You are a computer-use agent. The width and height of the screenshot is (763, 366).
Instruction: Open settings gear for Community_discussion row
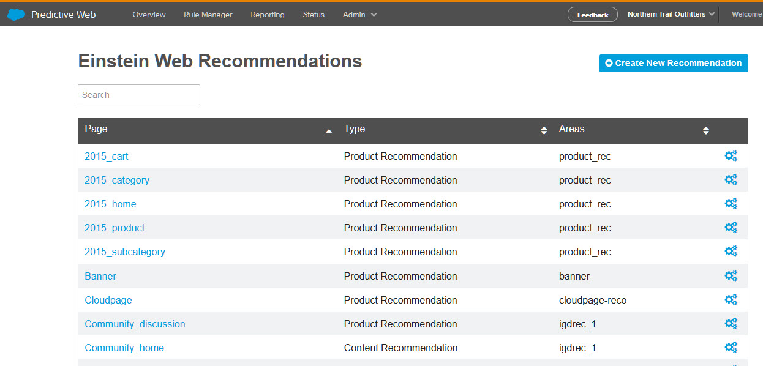coord(731,323)
